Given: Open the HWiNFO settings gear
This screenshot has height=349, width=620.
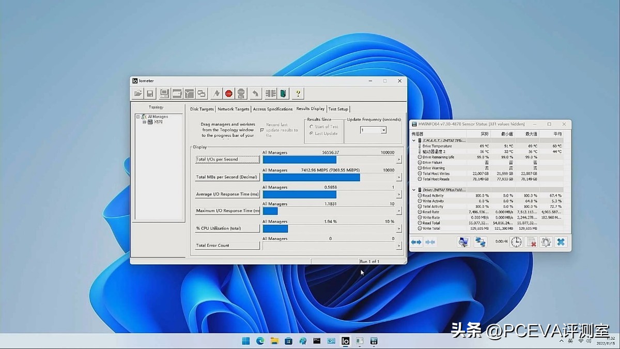Looking at the screenshot, I should tap(546, 242).
